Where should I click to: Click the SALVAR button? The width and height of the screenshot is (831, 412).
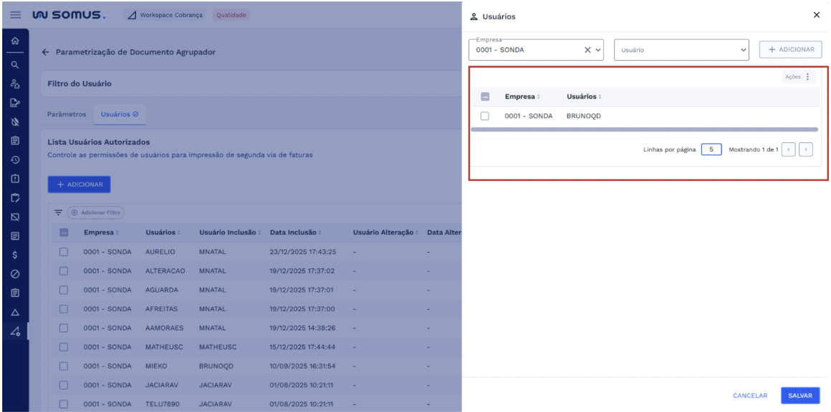click(x=799, y=396)
